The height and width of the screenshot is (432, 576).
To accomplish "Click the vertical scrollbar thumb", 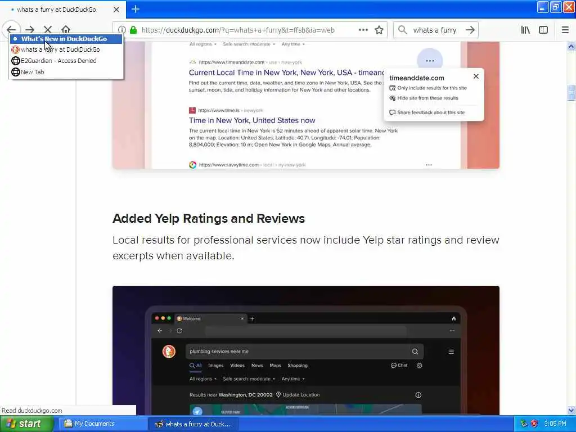I will [571, 92].
